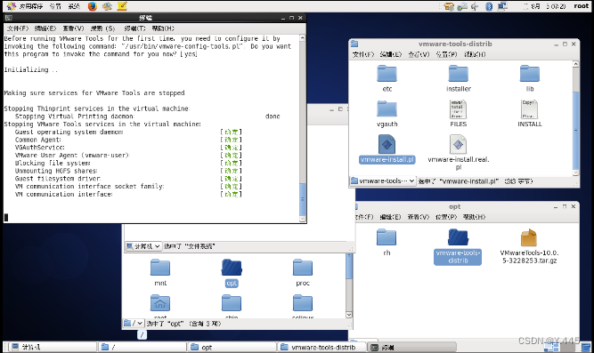Open the Applications menu in top panel
Viewport: 594px width, 353px height.
pyautogui.click(x=31, y=6)
